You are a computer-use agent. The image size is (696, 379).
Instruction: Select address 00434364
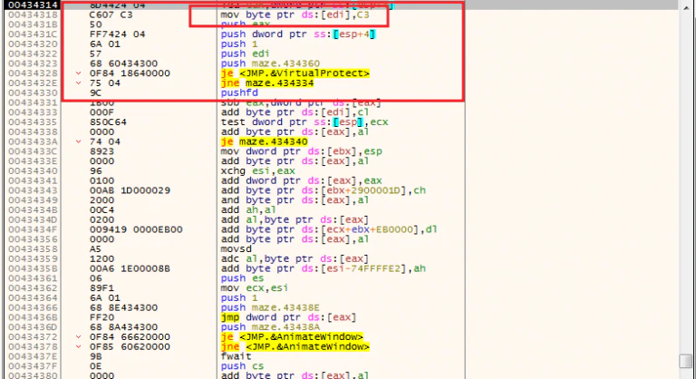[33, 298]
